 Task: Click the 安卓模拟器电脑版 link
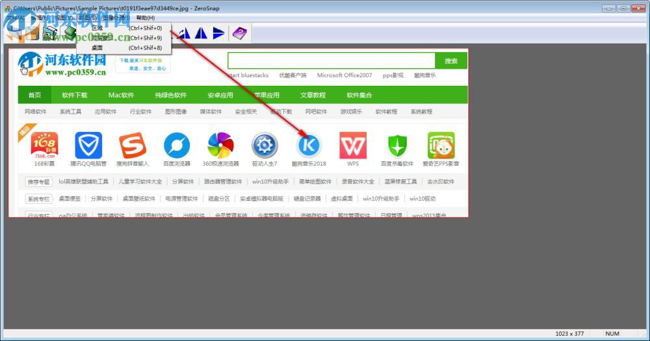[261, 199]
